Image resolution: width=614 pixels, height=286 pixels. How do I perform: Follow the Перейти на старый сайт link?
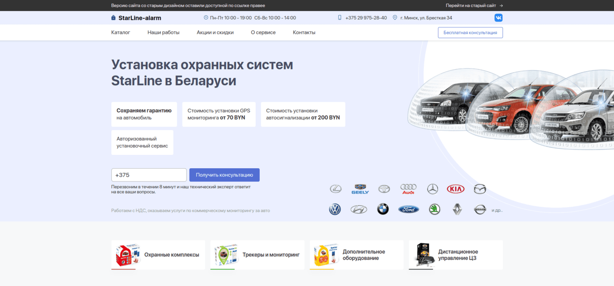click(x=474, y=5)
